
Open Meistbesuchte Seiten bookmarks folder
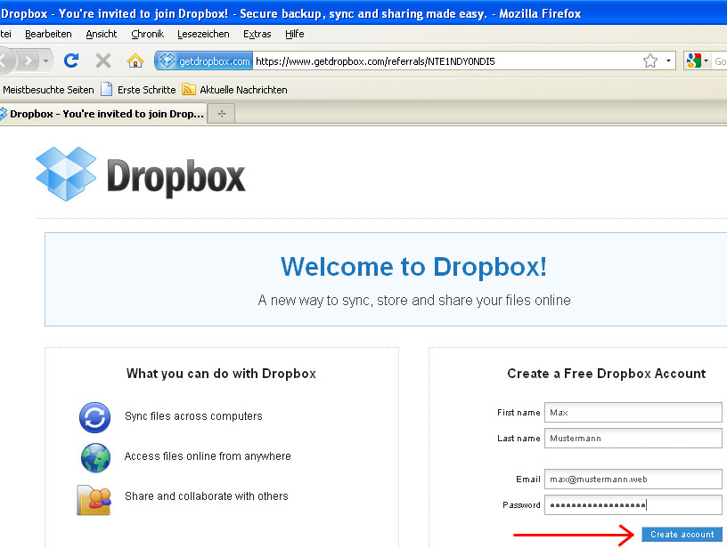(x=48, y=90)
